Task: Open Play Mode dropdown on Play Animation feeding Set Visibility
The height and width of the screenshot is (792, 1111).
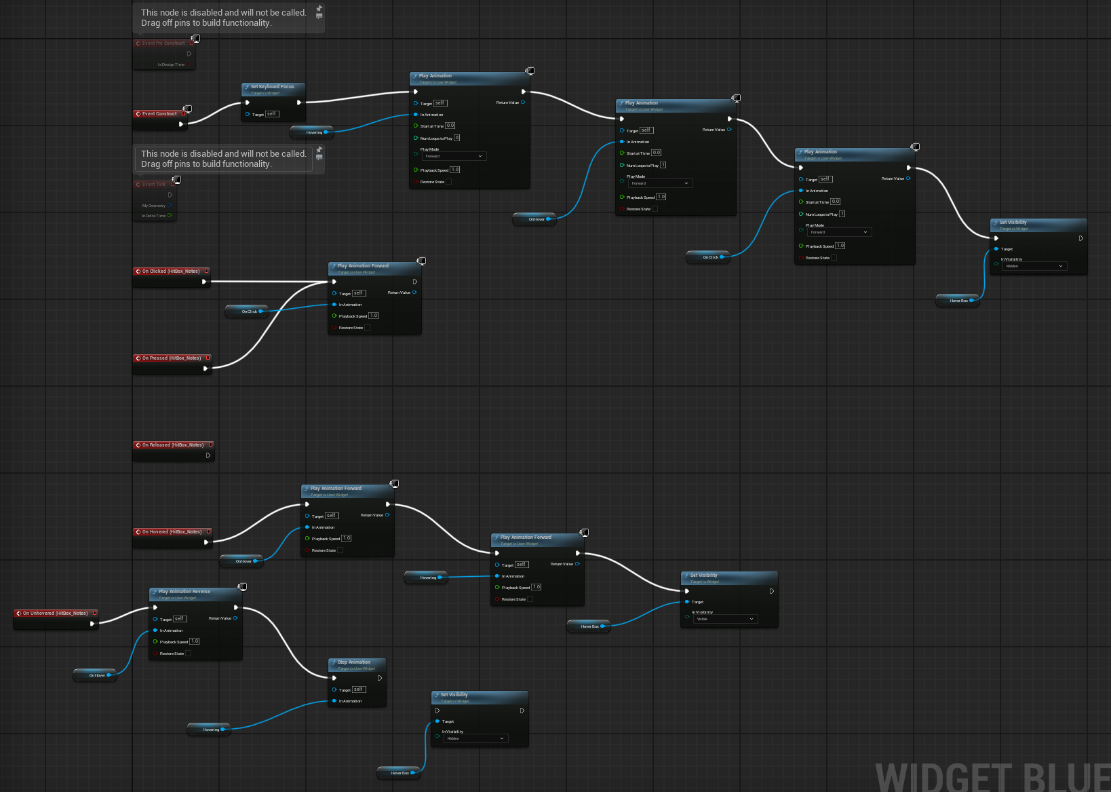Action: 840,232
